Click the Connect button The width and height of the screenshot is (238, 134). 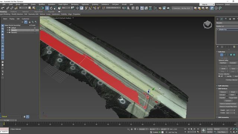click(228, 101)
